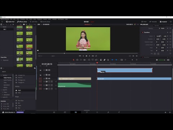Open the Edit Index panel
Image resolution: width=173 pixels, height=130 pixels.
[x=34, y=22]
